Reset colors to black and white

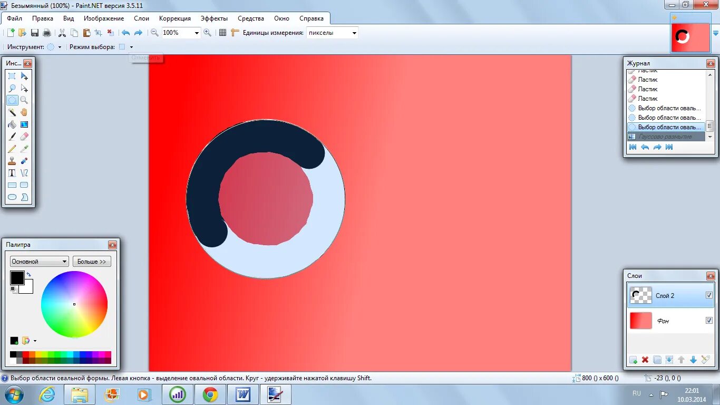click(14, 290)
